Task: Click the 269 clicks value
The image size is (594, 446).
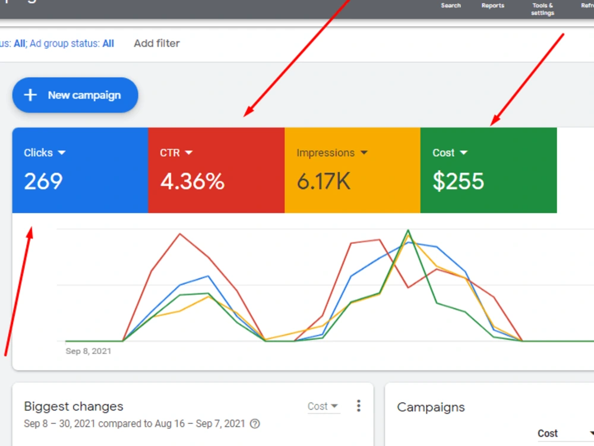Action: click(43, 181)
